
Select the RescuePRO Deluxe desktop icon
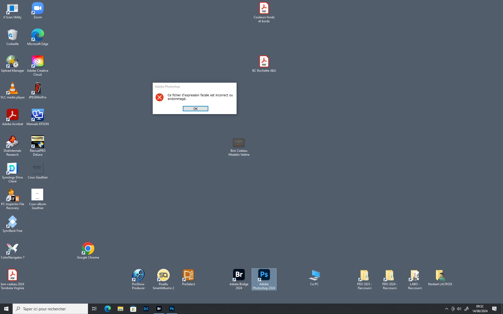(37, 142)
